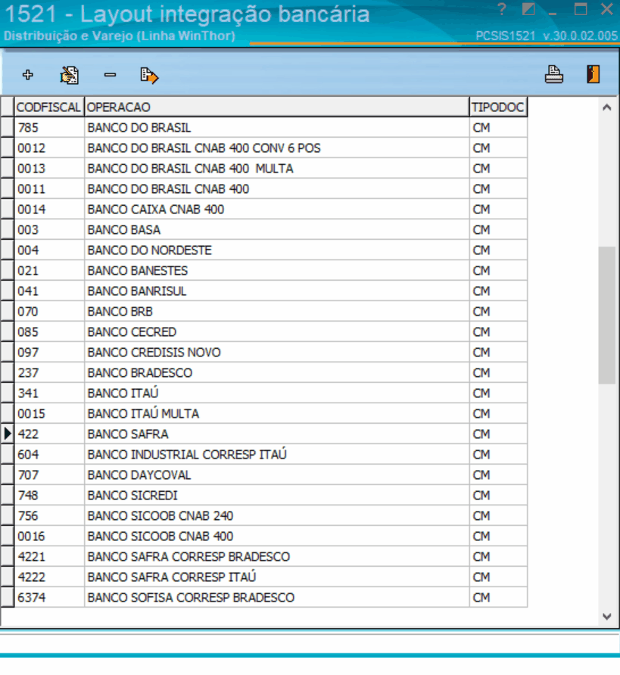Click the CM cell of BANCO BRB
Viewport: 620px width, 675px height.
[498, 312]
